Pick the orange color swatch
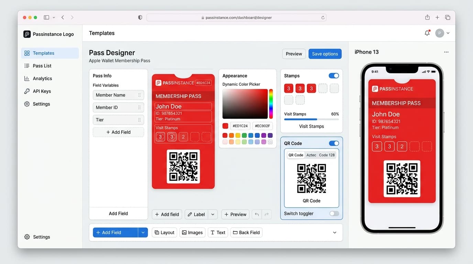The width and height of the screenshot is (473, 264). 231,135
